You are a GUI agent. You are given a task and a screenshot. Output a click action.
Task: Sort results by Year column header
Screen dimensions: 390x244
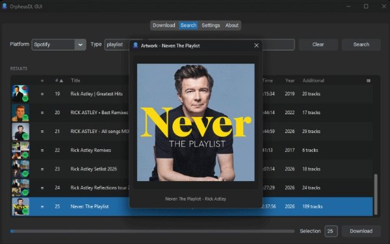(x=290, y=80)
